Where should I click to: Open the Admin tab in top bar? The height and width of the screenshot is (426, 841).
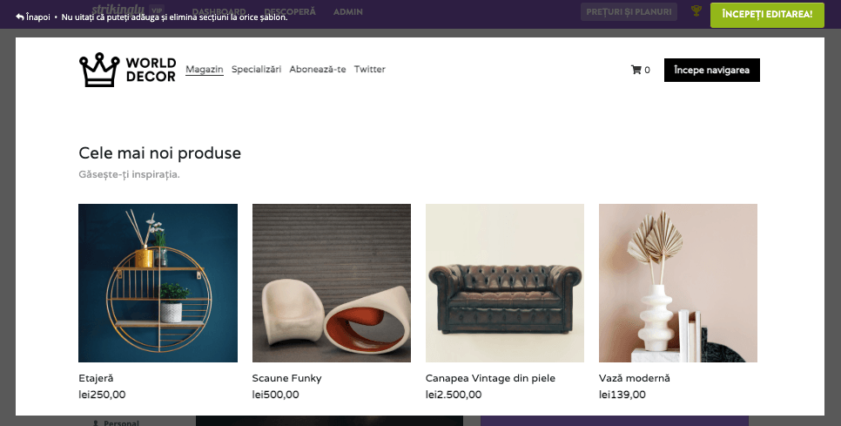point(348,11)
